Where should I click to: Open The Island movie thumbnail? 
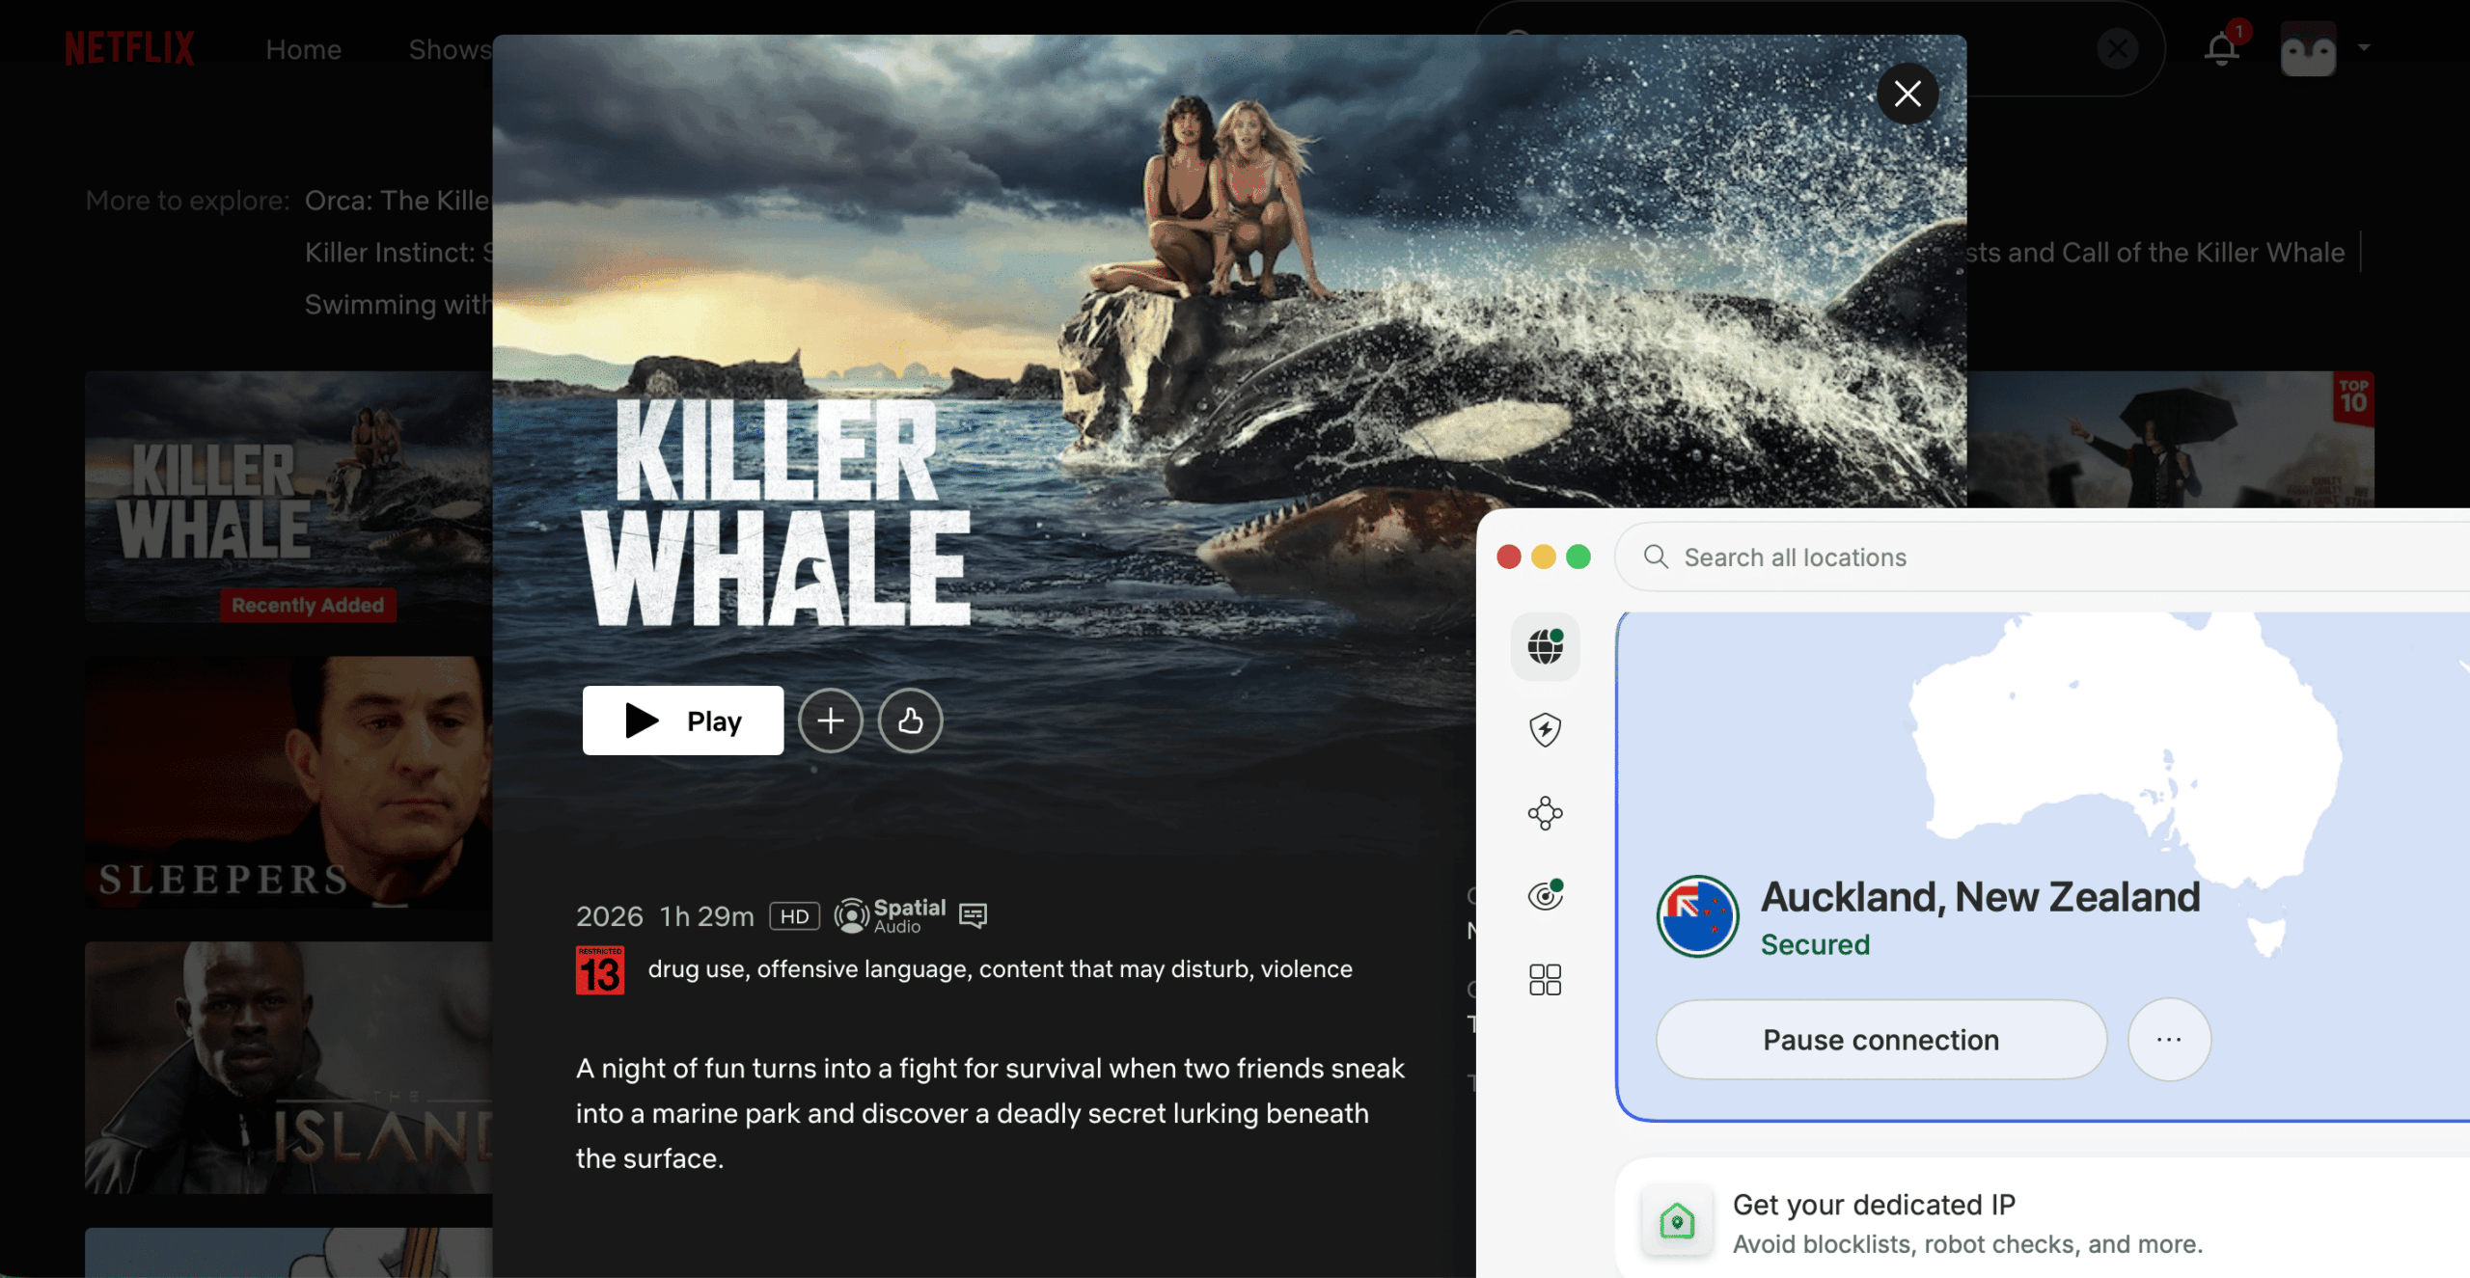pos(288,1068)
